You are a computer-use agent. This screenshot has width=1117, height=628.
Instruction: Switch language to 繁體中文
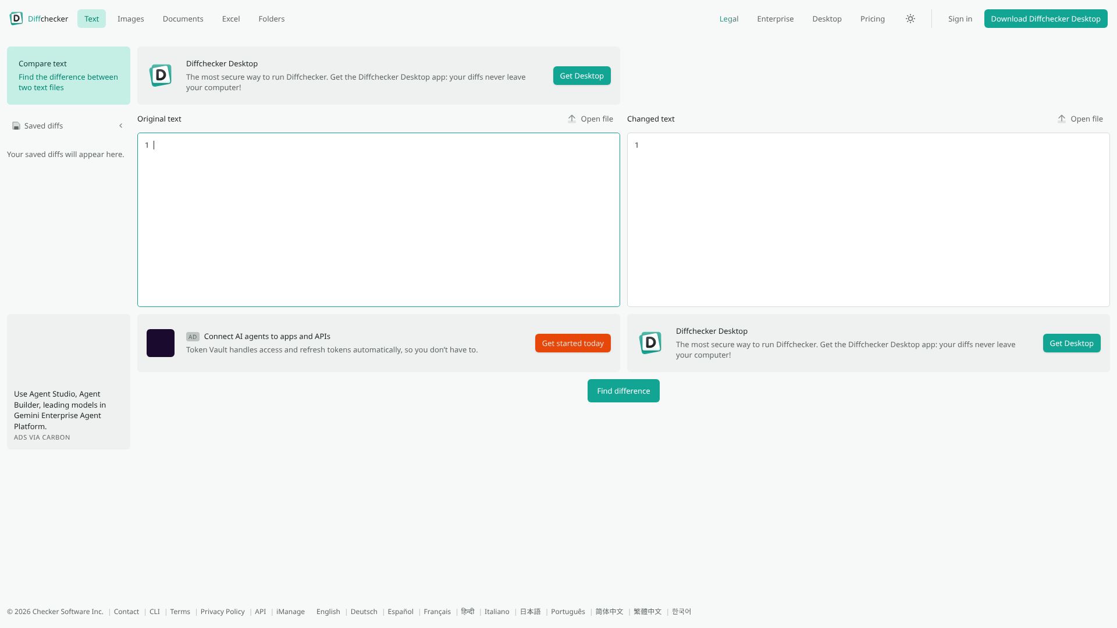(x=648, y=612)
